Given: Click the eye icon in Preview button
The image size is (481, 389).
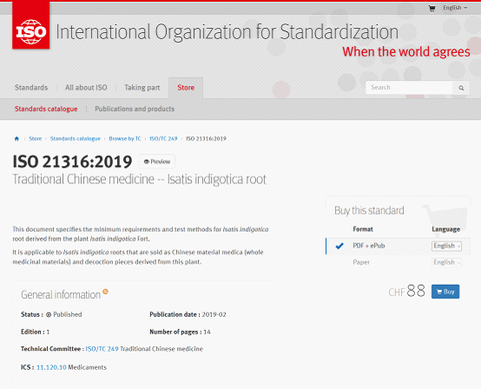Looking at the screenshot, I should point(147,162).
